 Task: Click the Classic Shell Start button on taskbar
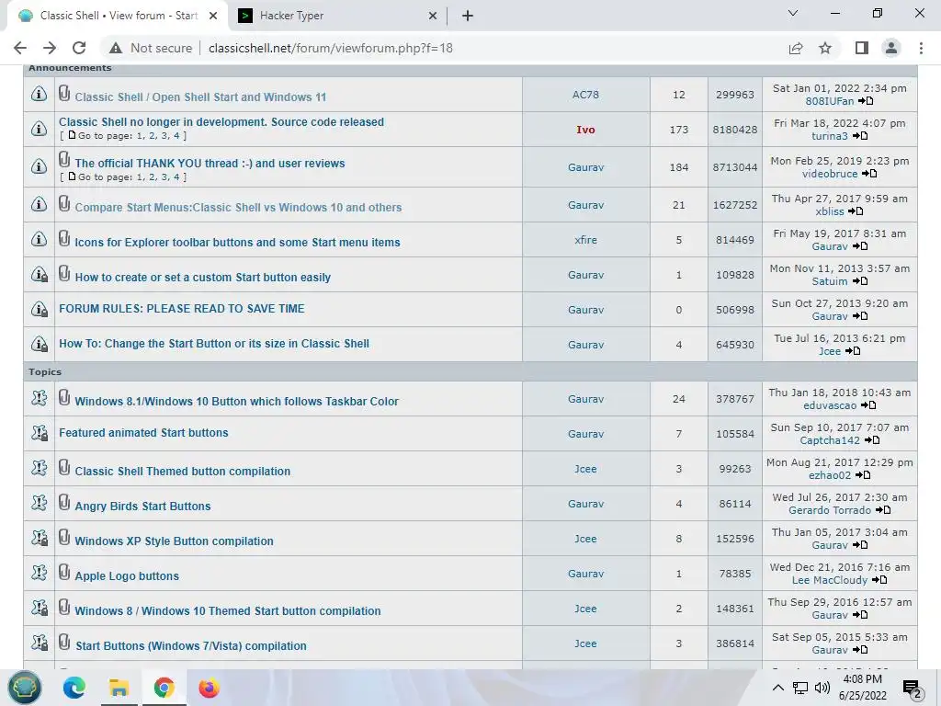(x=25, y=688)
